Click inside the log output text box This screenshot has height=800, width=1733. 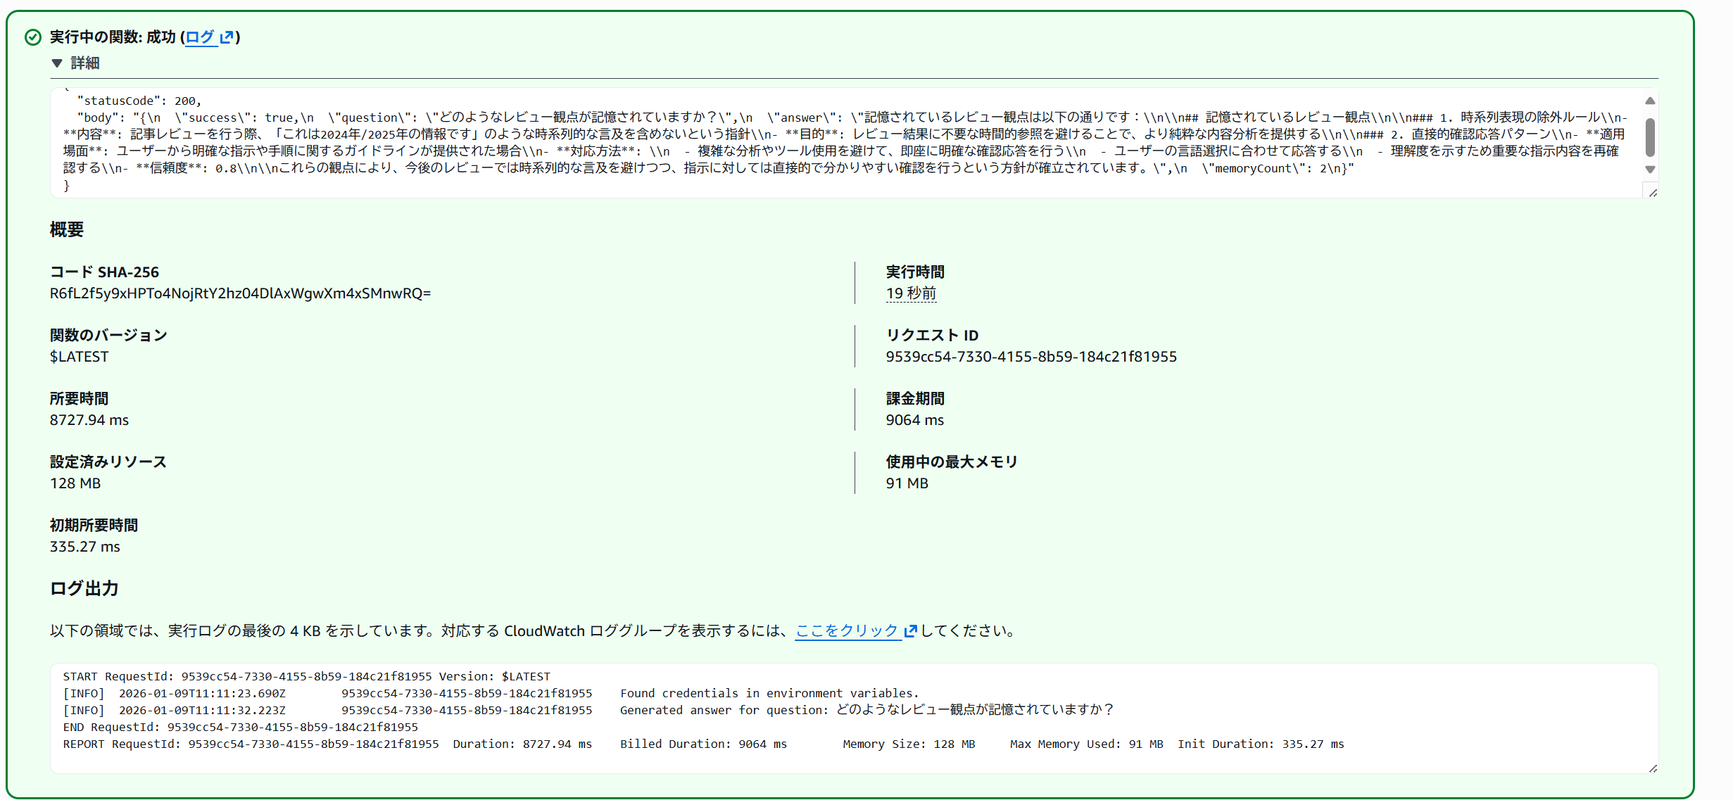pos(845,718)
